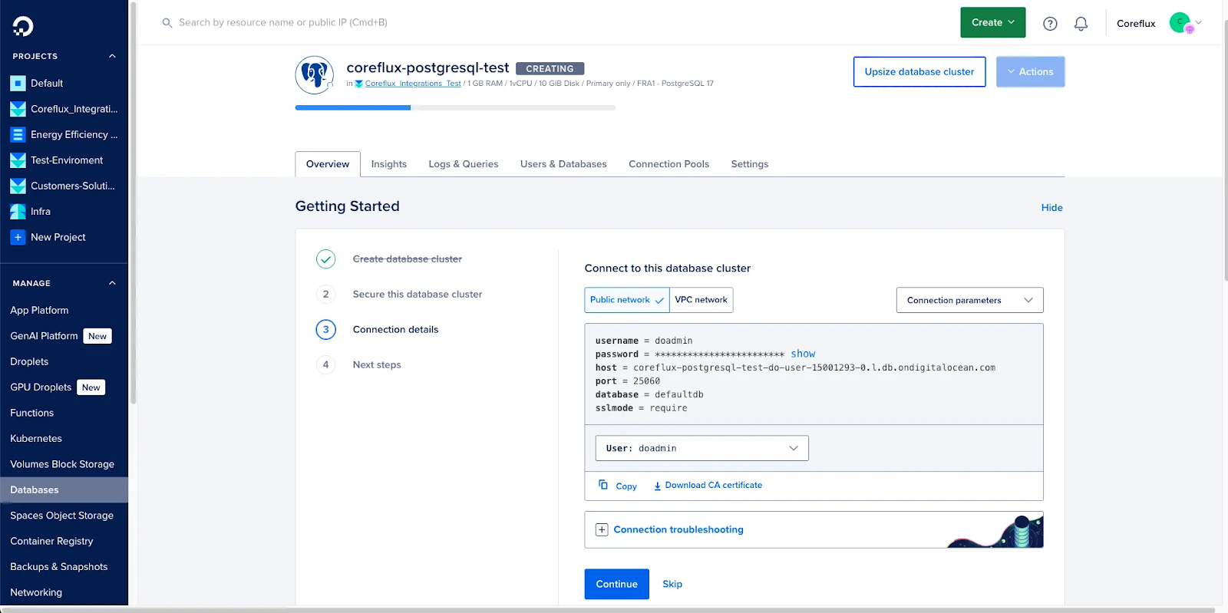Open the help question mark icon
The width and height of the screenshot is (1228, 613).
coord(1050,24)
